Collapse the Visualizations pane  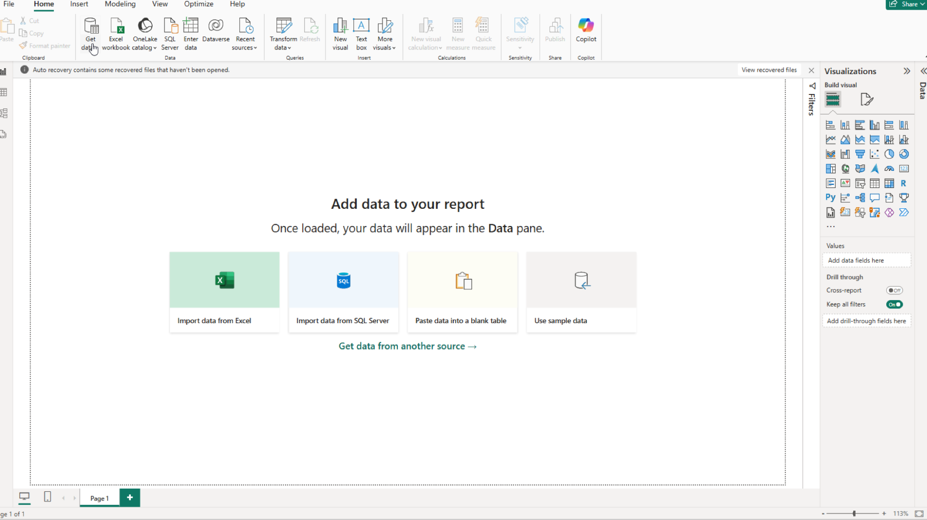(x=907, y=71)
